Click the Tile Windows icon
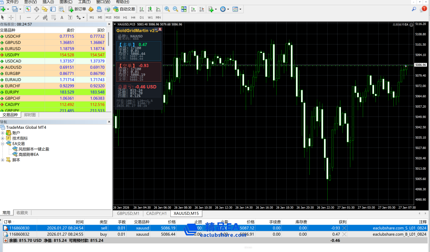 pyautogui.click(x=184, y=9)
